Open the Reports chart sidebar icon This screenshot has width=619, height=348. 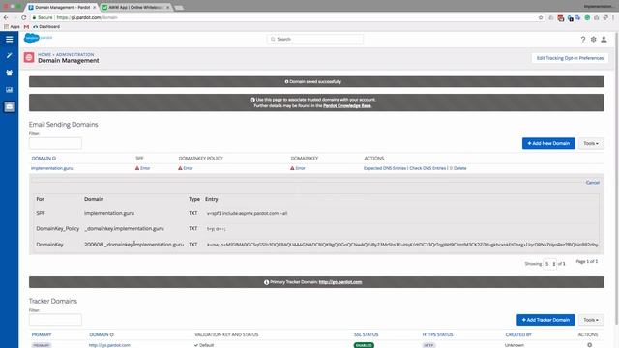pyautogui.click(x=9, y=90)
